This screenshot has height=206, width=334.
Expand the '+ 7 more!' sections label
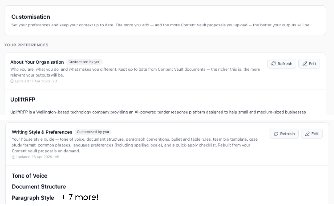pos(80,197)
